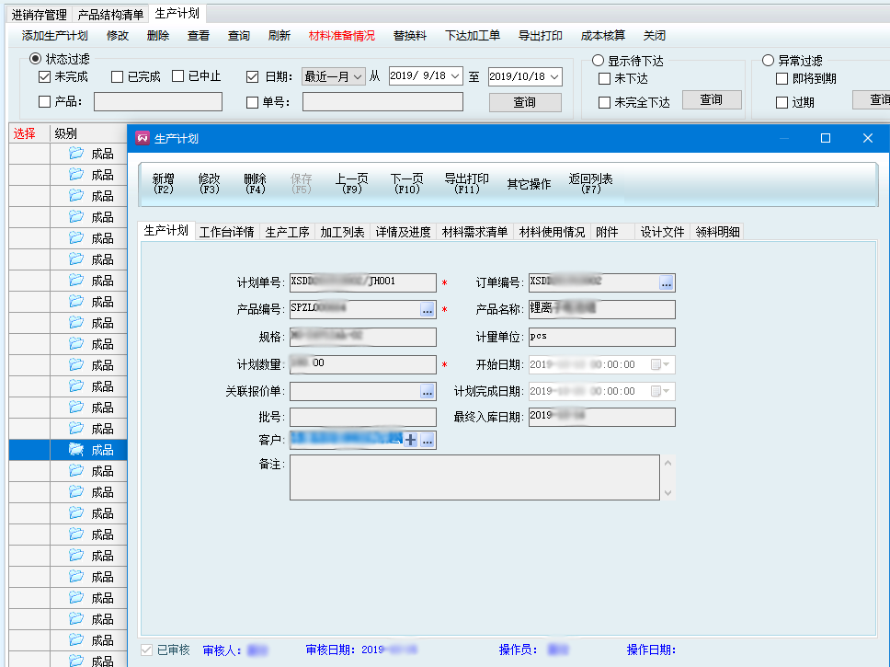Go to previous record with 上一页 (F9)

pos(351,183)
